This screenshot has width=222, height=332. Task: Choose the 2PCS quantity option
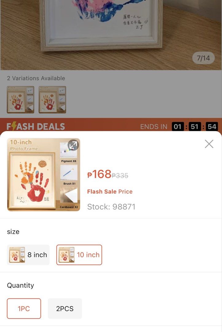pyautogui.click(x=65, y=309)
